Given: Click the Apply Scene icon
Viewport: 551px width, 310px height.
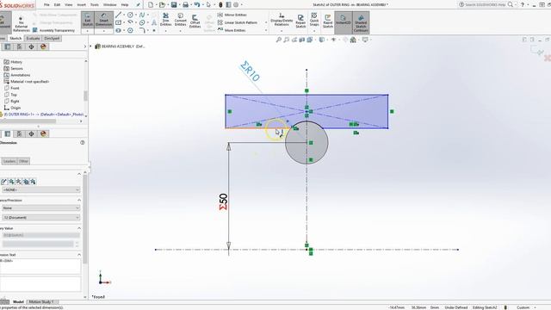Looking at the screenshot, I should [353, 40].
